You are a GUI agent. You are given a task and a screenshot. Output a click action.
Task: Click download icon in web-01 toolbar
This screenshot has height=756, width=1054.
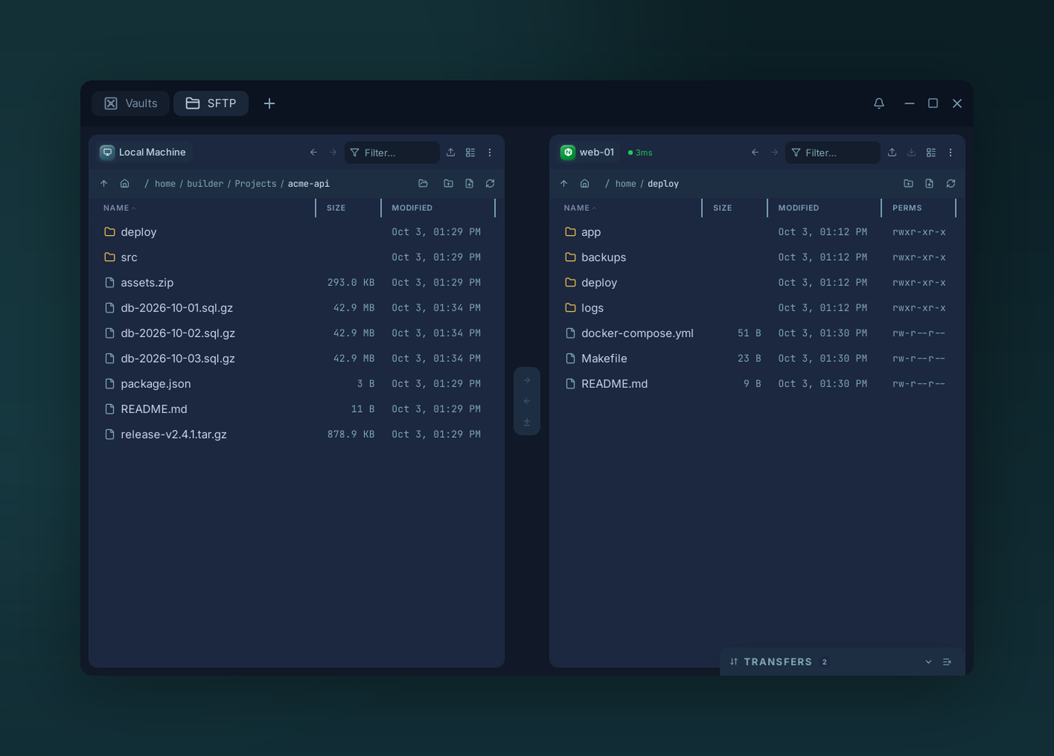pos(911,152)
